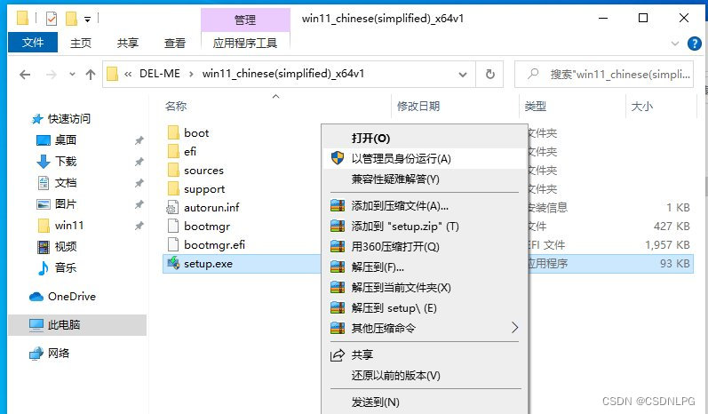This screenshot has height=414, width=708.
Task: Expand the address bar history dropdown
Action: pos(463,75)
